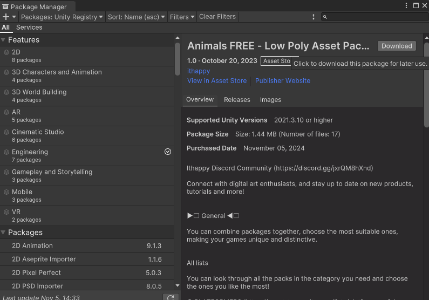Click Last update Nov 5 status text

(x=41, y=297)
